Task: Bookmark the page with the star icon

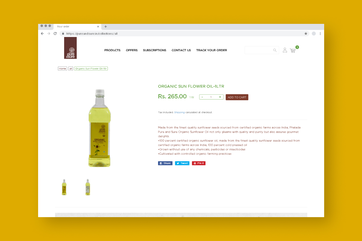Action: pyautogui.click(x=306, y=34)
